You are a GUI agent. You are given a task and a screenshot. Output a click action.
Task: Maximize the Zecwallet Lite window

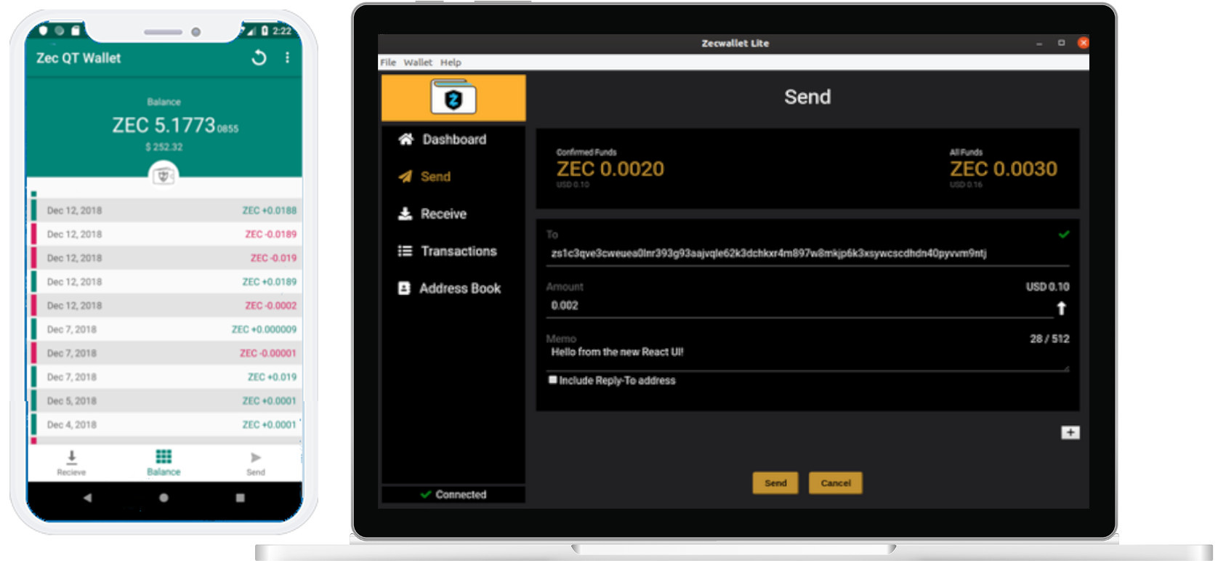point(1061,43)
